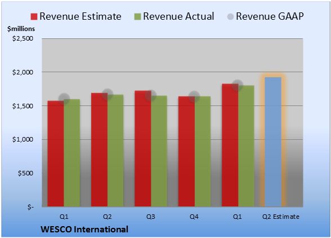Click the "$2,500" axis value
The height and width of the screenshot is (238, 331).
(23, 38)
